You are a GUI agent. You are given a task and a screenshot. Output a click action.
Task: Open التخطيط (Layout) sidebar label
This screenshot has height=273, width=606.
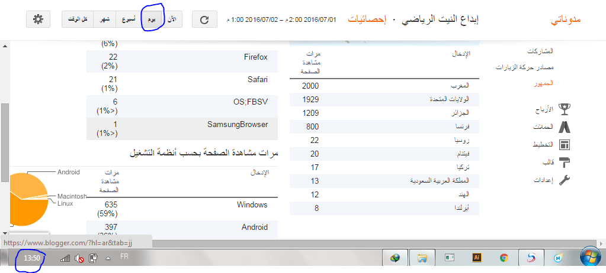(x=543, y=145)
